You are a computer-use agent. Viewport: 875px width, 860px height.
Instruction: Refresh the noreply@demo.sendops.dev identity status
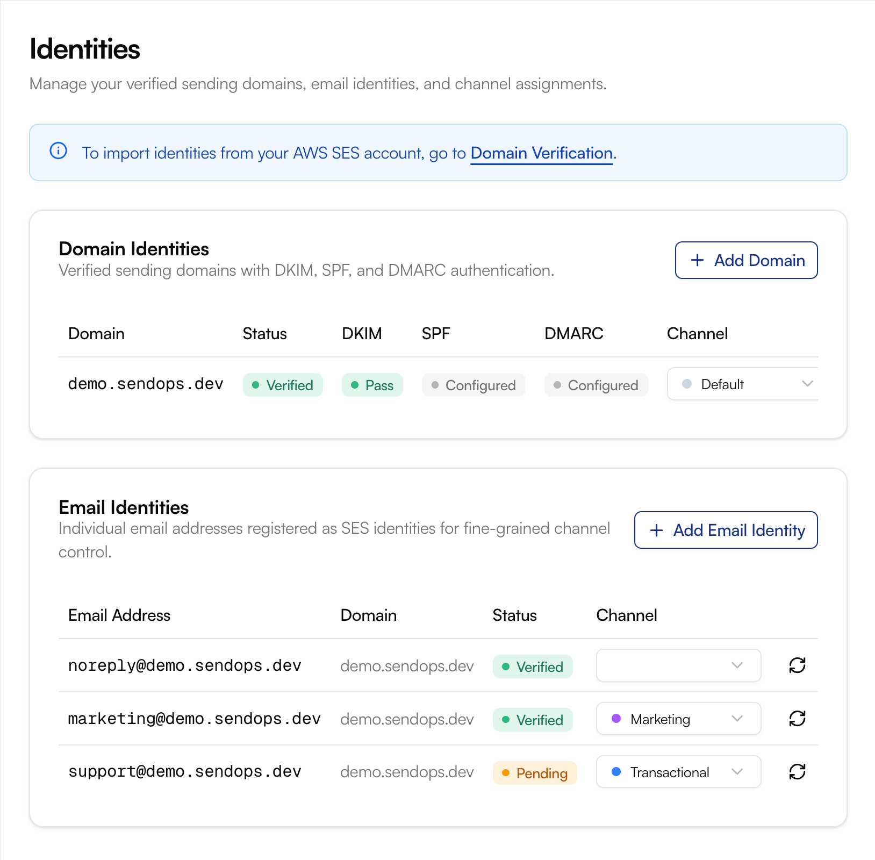[x=797, y=665]
